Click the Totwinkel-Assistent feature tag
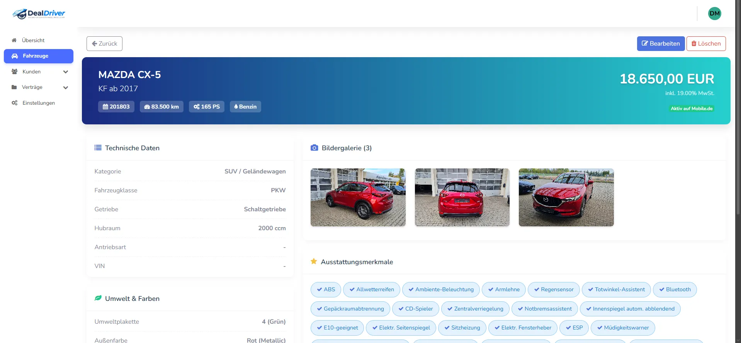 (616, 290)
